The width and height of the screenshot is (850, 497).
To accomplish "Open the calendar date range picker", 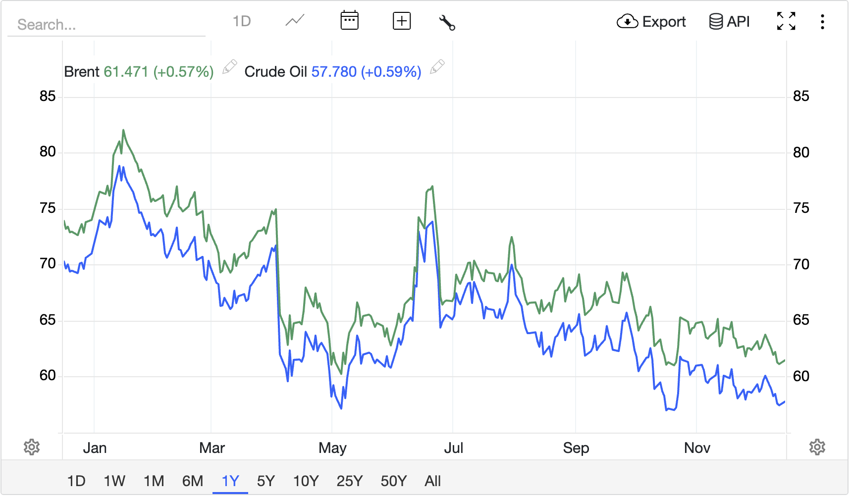I will 349,20.
